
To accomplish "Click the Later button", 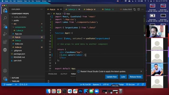I will point(123,77).
